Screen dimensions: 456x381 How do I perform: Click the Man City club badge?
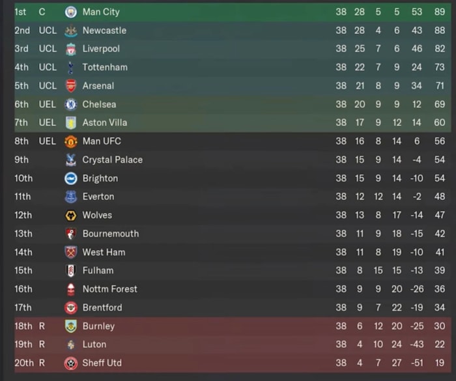[71, 12]
